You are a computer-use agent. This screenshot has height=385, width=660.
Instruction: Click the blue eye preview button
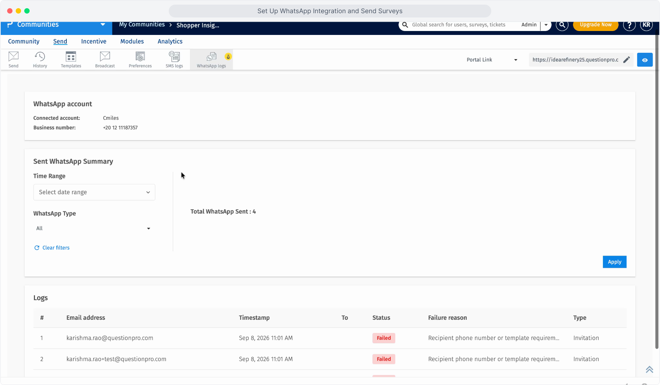[x=645, y=60]
